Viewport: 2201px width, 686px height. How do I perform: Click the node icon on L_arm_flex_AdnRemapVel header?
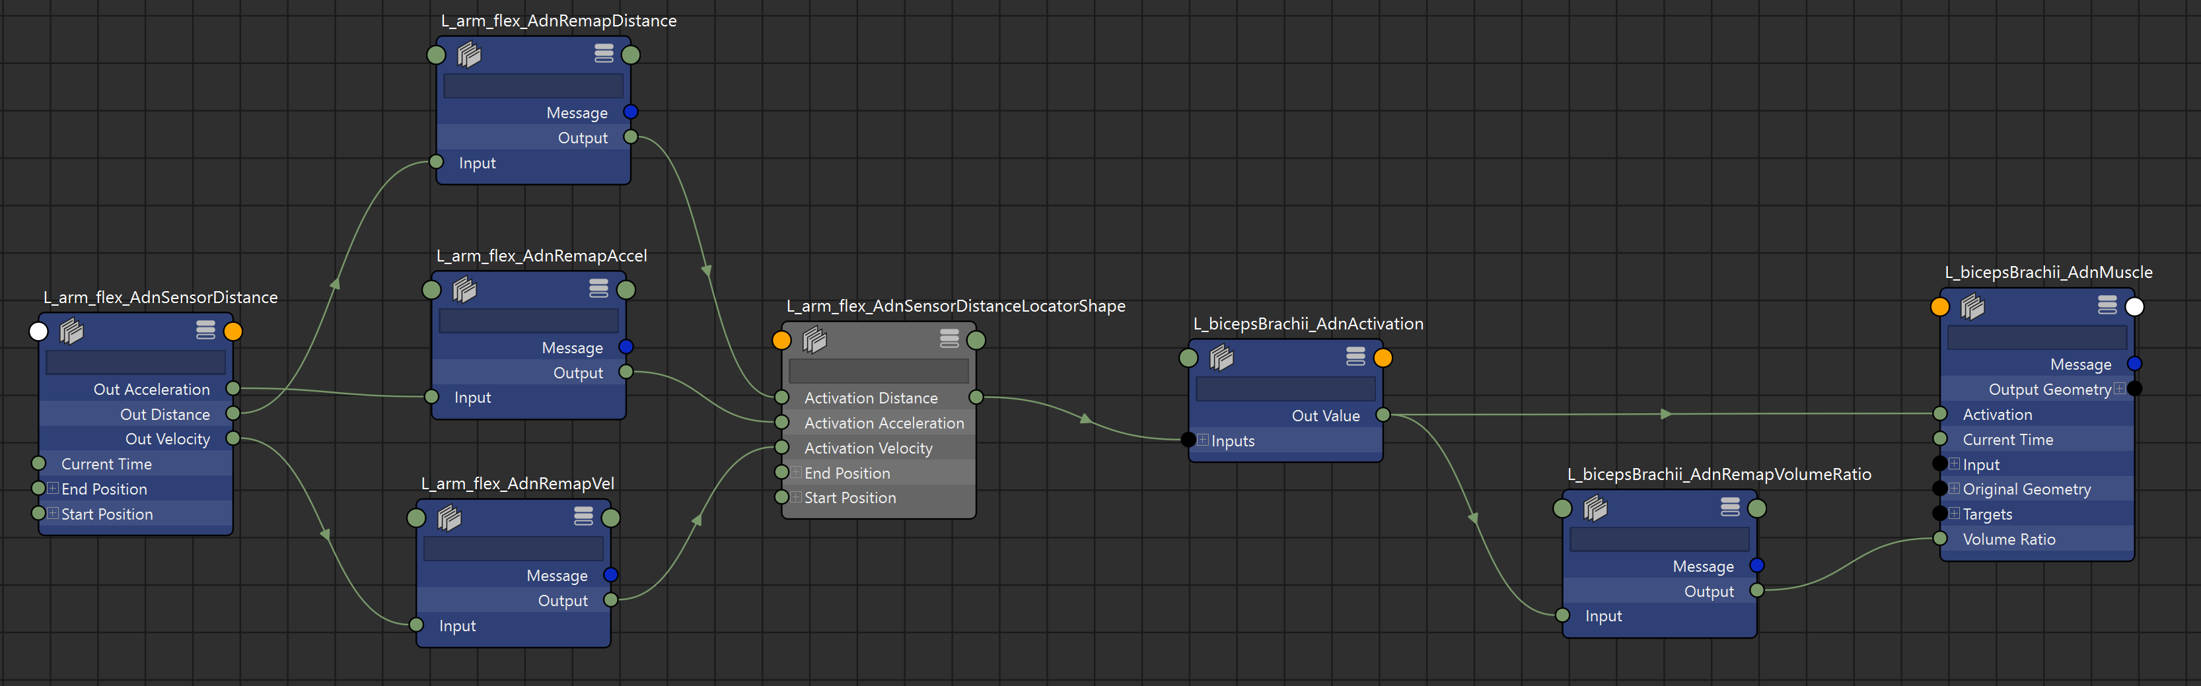click(x=449, y=518)
